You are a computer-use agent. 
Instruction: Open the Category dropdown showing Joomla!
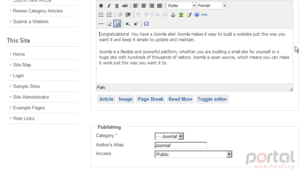169,136
